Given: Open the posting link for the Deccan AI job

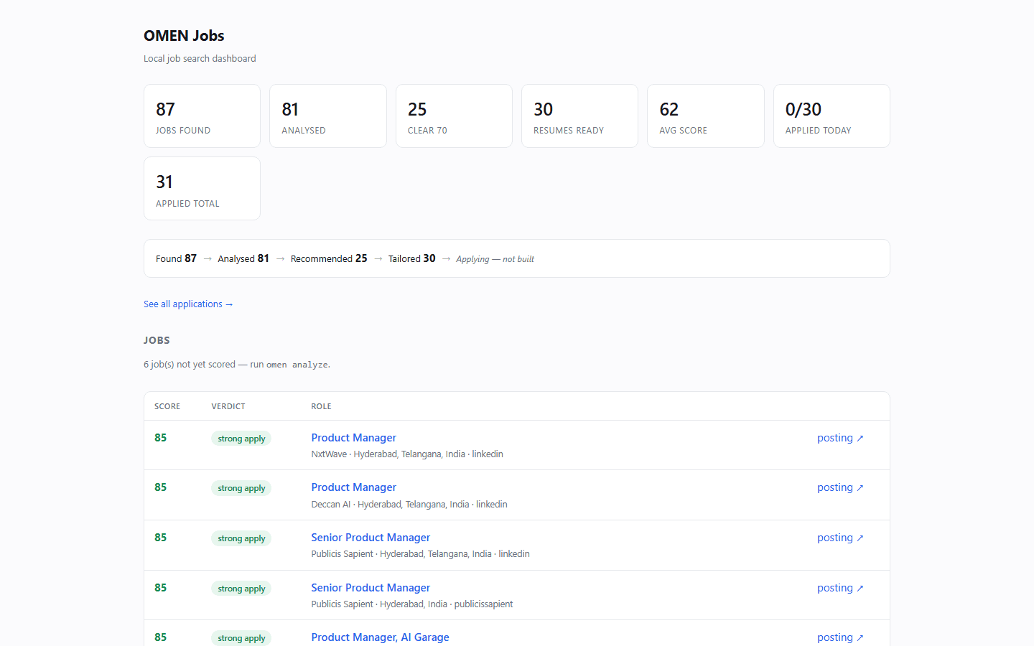Looking at the screenshot, I should point(840,487).
